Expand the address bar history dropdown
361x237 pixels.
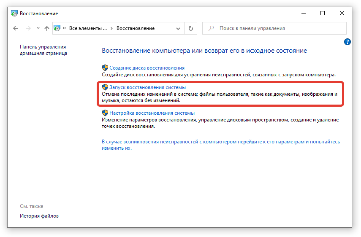point(178,28)
